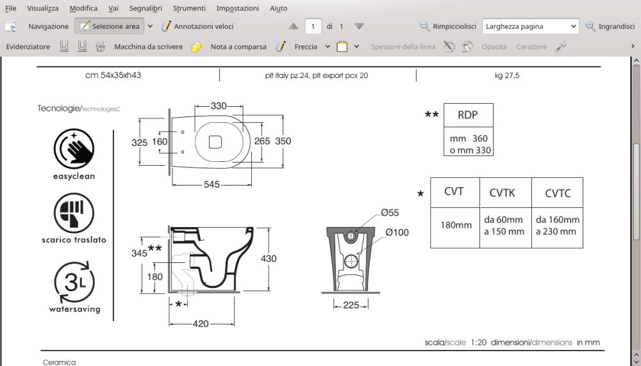The image size is (641, 366).
Task: Toggle Selezione area mode
Action: [x=109, y=26]
